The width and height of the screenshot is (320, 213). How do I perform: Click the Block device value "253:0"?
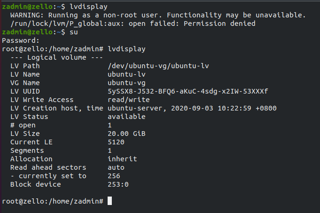tap(118, 184)
